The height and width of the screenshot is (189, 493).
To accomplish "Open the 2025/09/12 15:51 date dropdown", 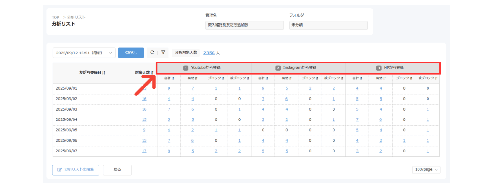I will [84, 53].
